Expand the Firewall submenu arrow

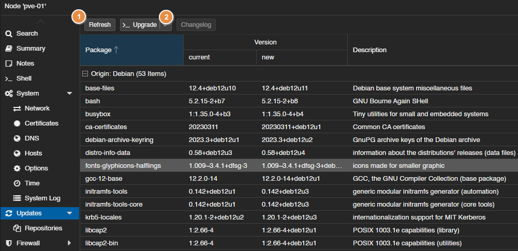[x=69, y=243]
